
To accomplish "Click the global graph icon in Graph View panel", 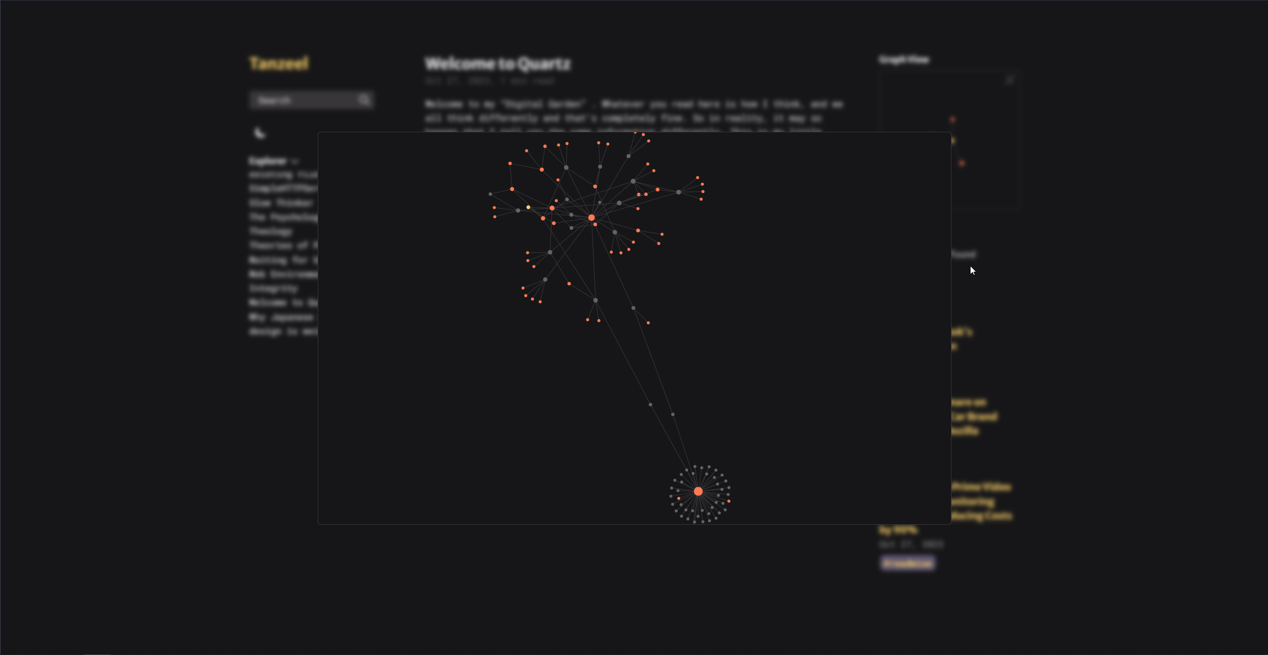I will click(1009, 80).
